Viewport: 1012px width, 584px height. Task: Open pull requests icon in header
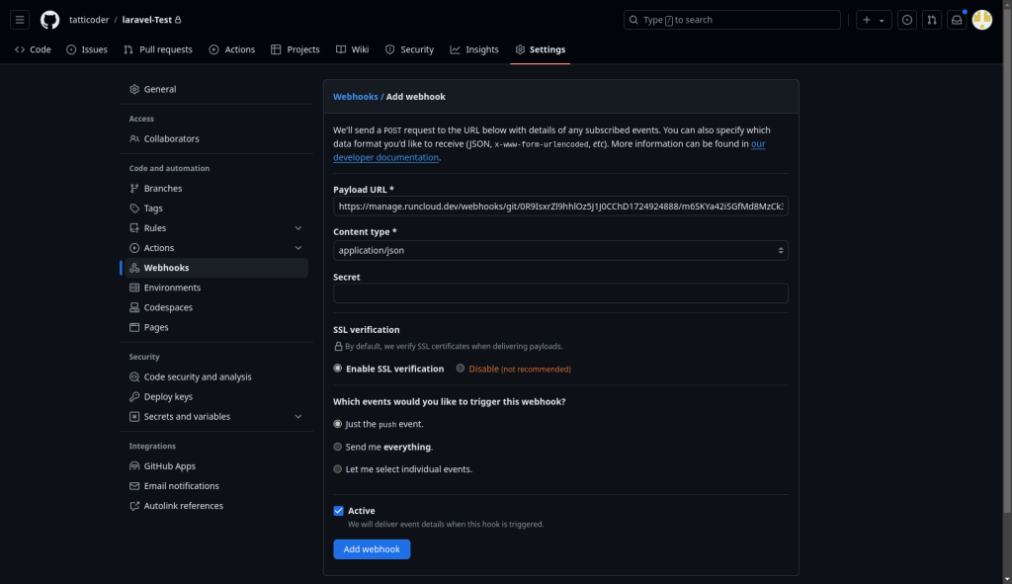931,20
